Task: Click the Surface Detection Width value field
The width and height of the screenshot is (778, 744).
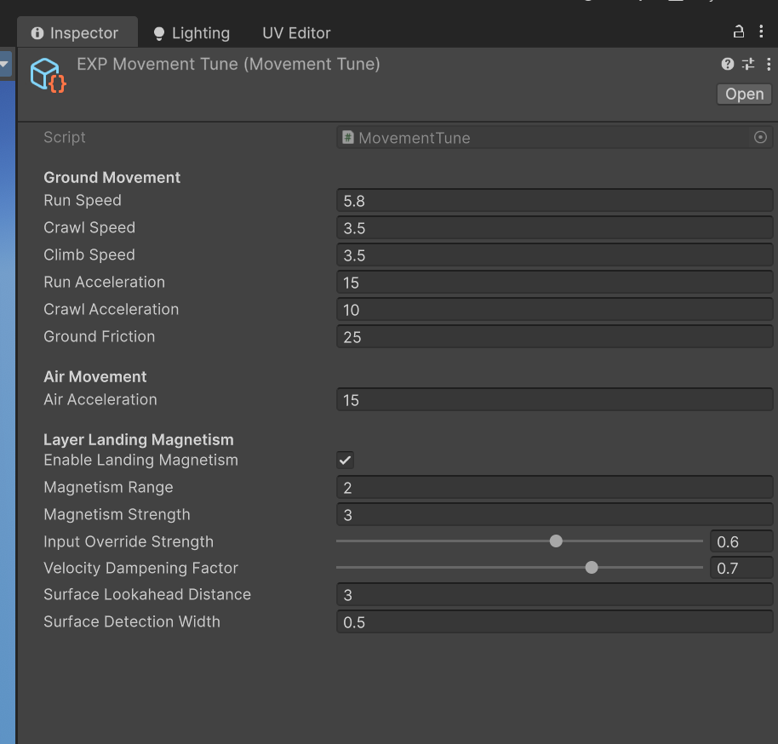Action: [555, 622]
